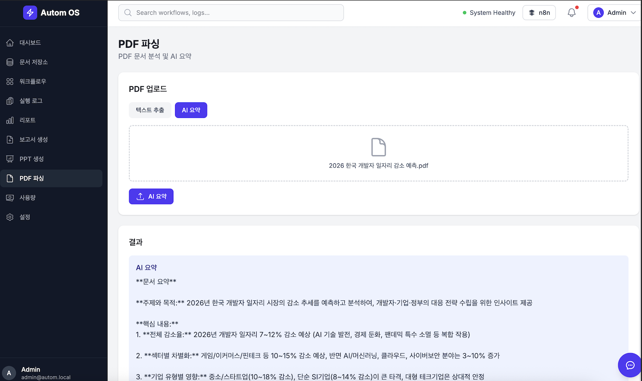Open the n8n engine selector
Screen dimensions: 642x381
click(539, 13)
